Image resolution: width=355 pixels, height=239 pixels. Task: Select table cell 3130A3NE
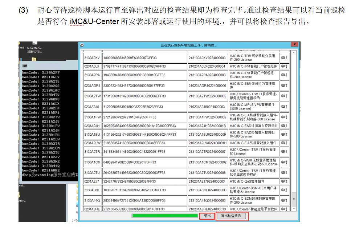coord(92,190)
